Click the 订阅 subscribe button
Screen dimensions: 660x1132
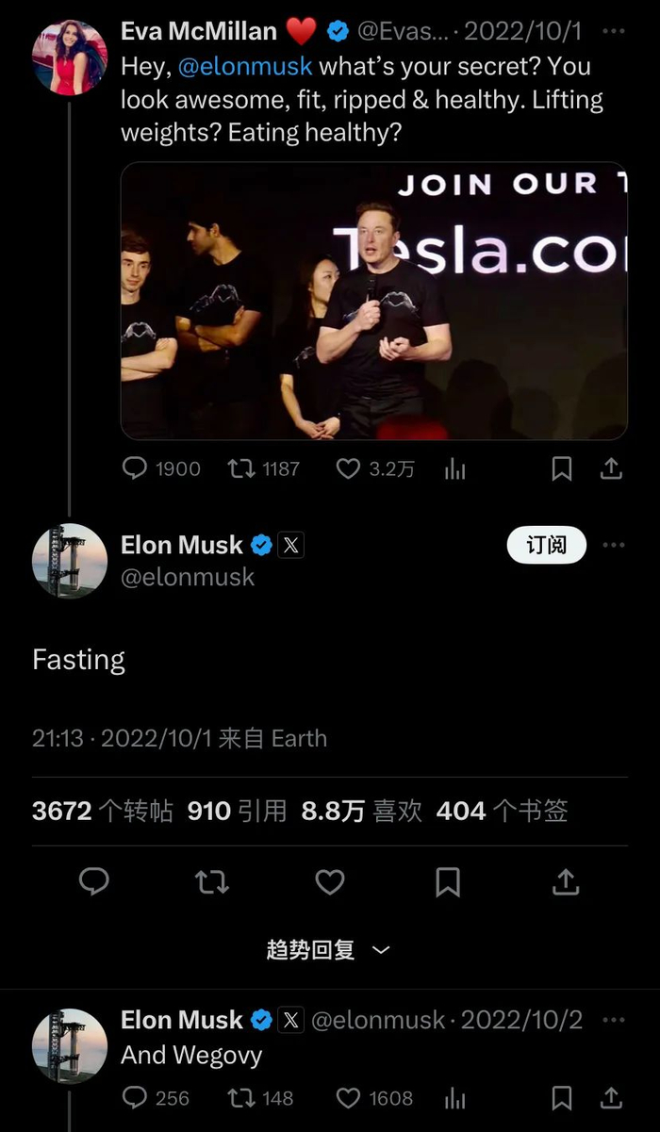coord(547,545)
